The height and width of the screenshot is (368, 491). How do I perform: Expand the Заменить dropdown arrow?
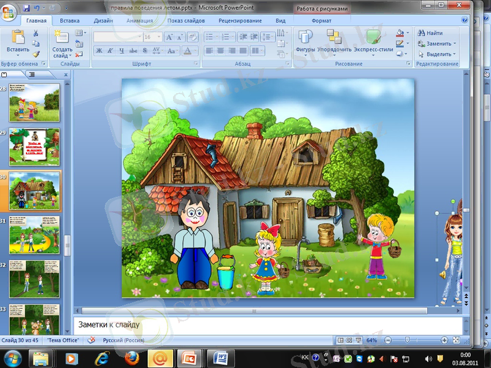(455, 44)
